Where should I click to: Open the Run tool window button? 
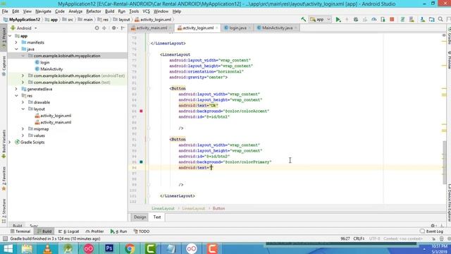[119, 231]
